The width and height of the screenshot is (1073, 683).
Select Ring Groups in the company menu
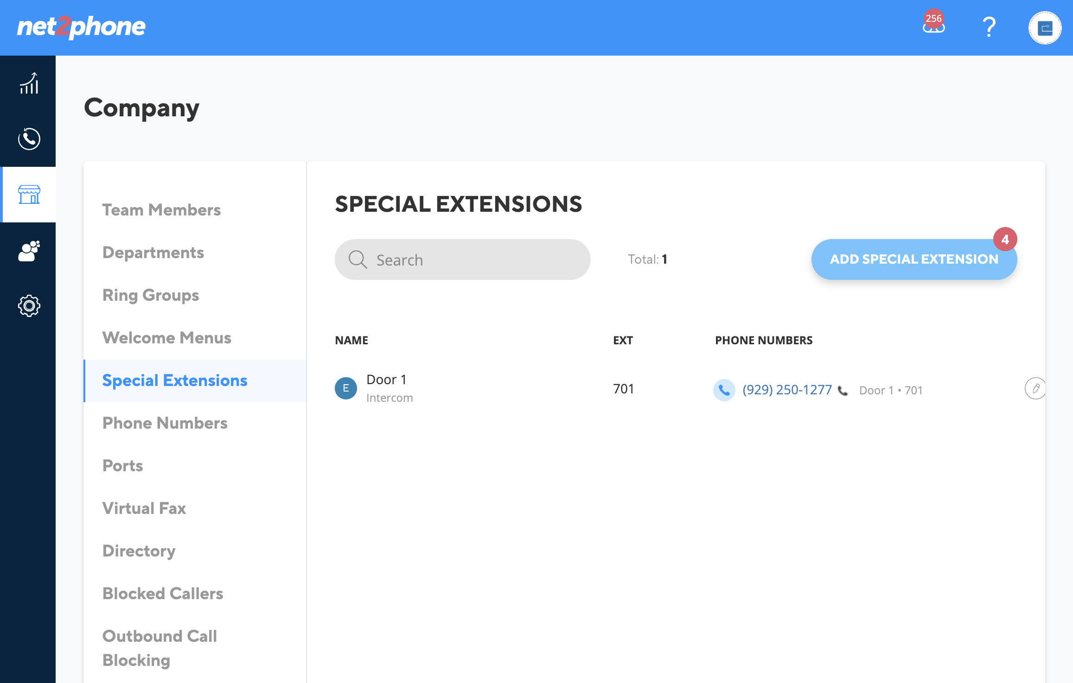151,295
